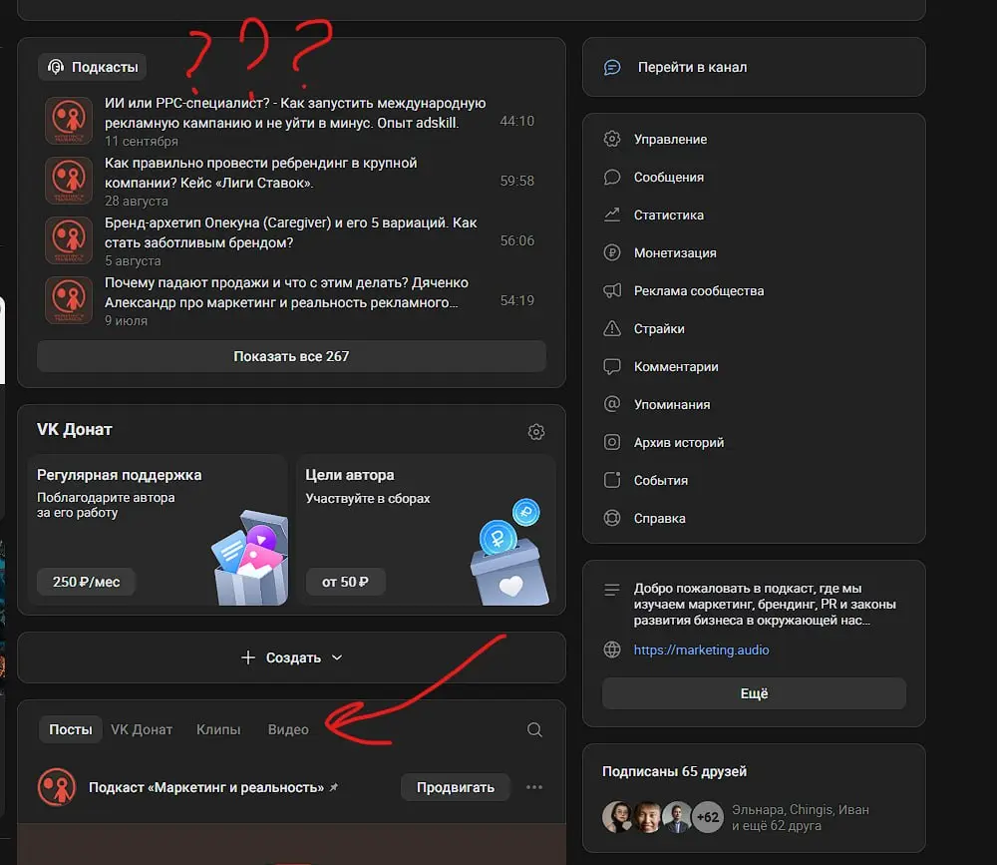Image resolution: width=997 pixels, height=865 pixels.
Task: Click the +62 friends avatar badge
Action: coord(708,817)
